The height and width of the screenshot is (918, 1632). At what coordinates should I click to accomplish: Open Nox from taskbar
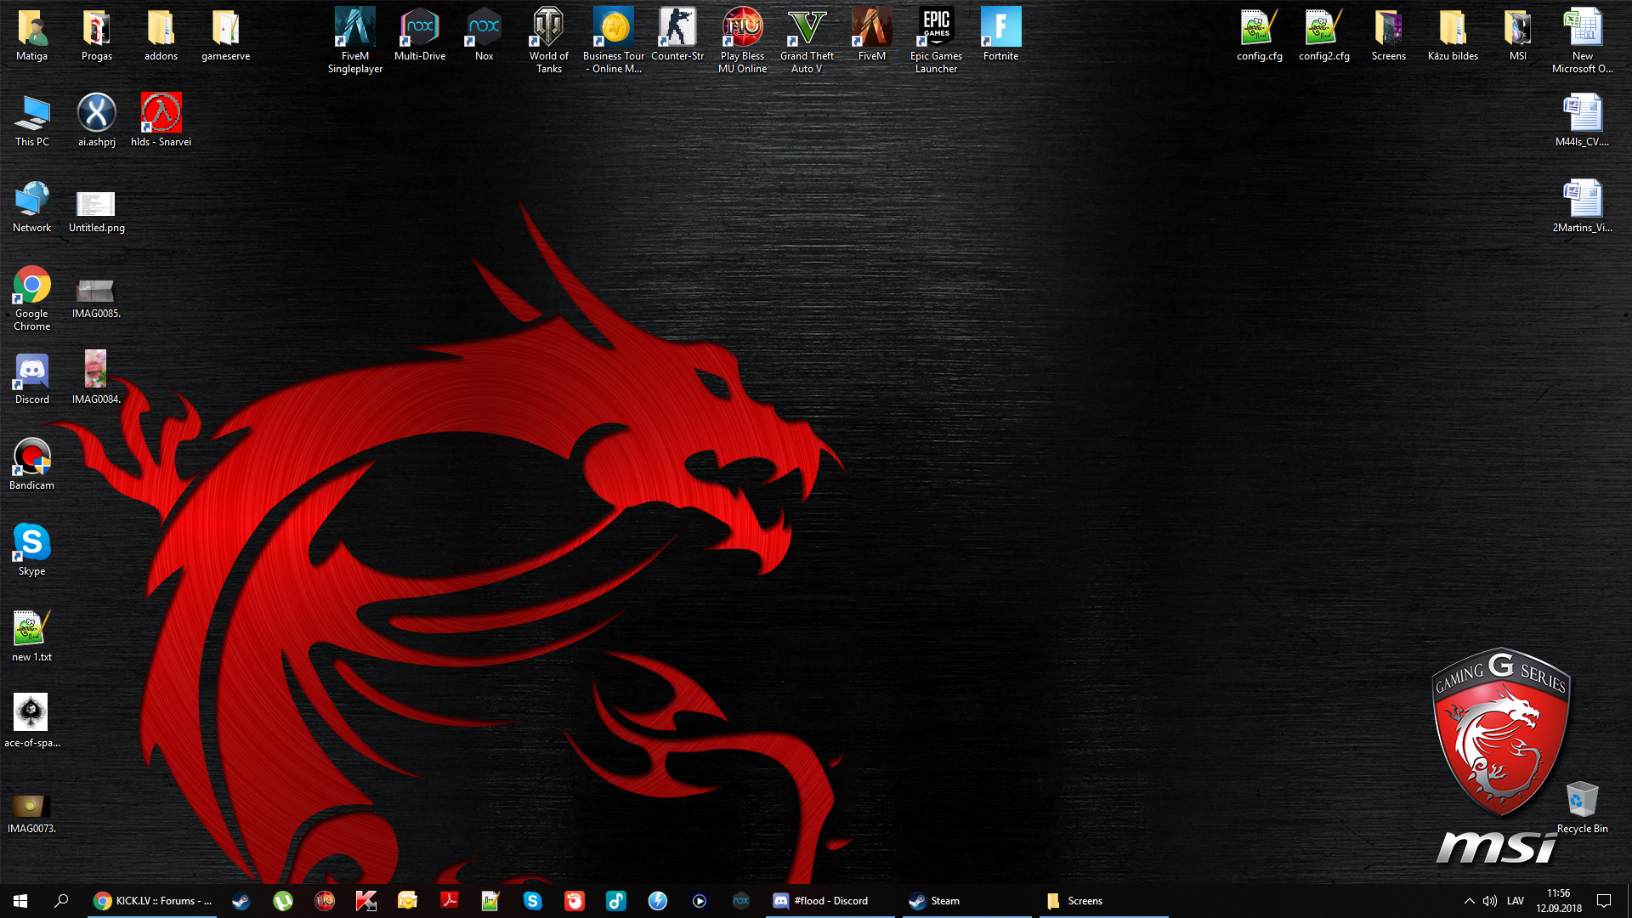tap(741, 901)
